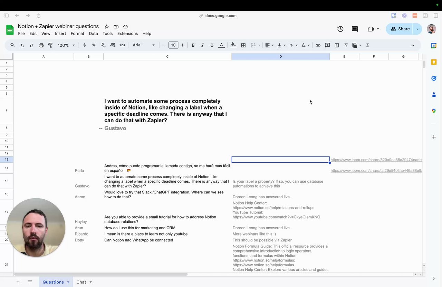Open the vertical align dropdown
Viewport: 442px width, 287px height.
[x=281, y=45]
